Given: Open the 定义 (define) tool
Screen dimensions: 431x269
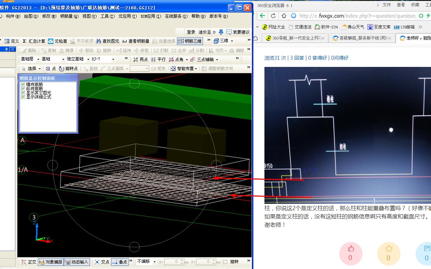Looking at the screenshot, I should tap(12, 41).
